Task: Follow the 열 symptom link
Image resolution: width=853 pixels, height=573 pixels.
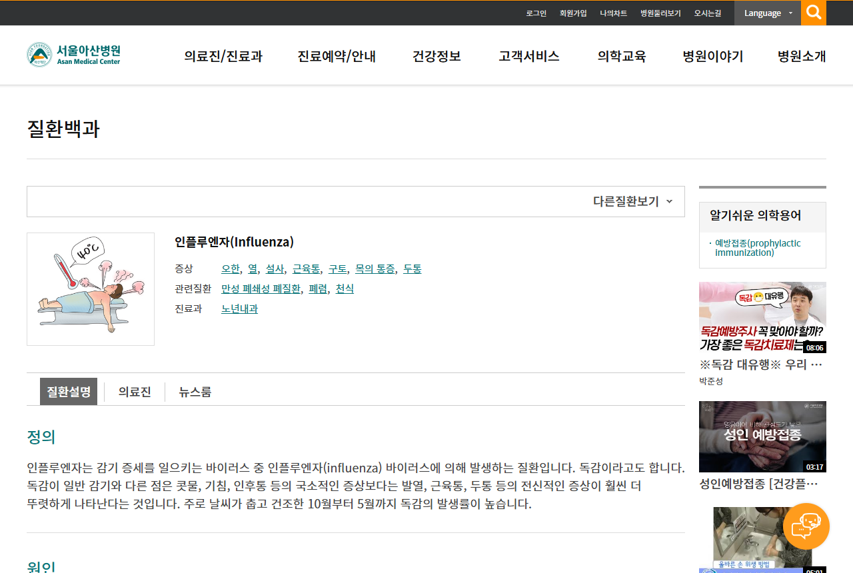Action: 253,269
